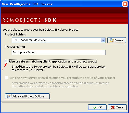This screenshot has width=129, height=113.
Task: Click the RemObjects SDK banner logo
Action: tap(29, 20)
